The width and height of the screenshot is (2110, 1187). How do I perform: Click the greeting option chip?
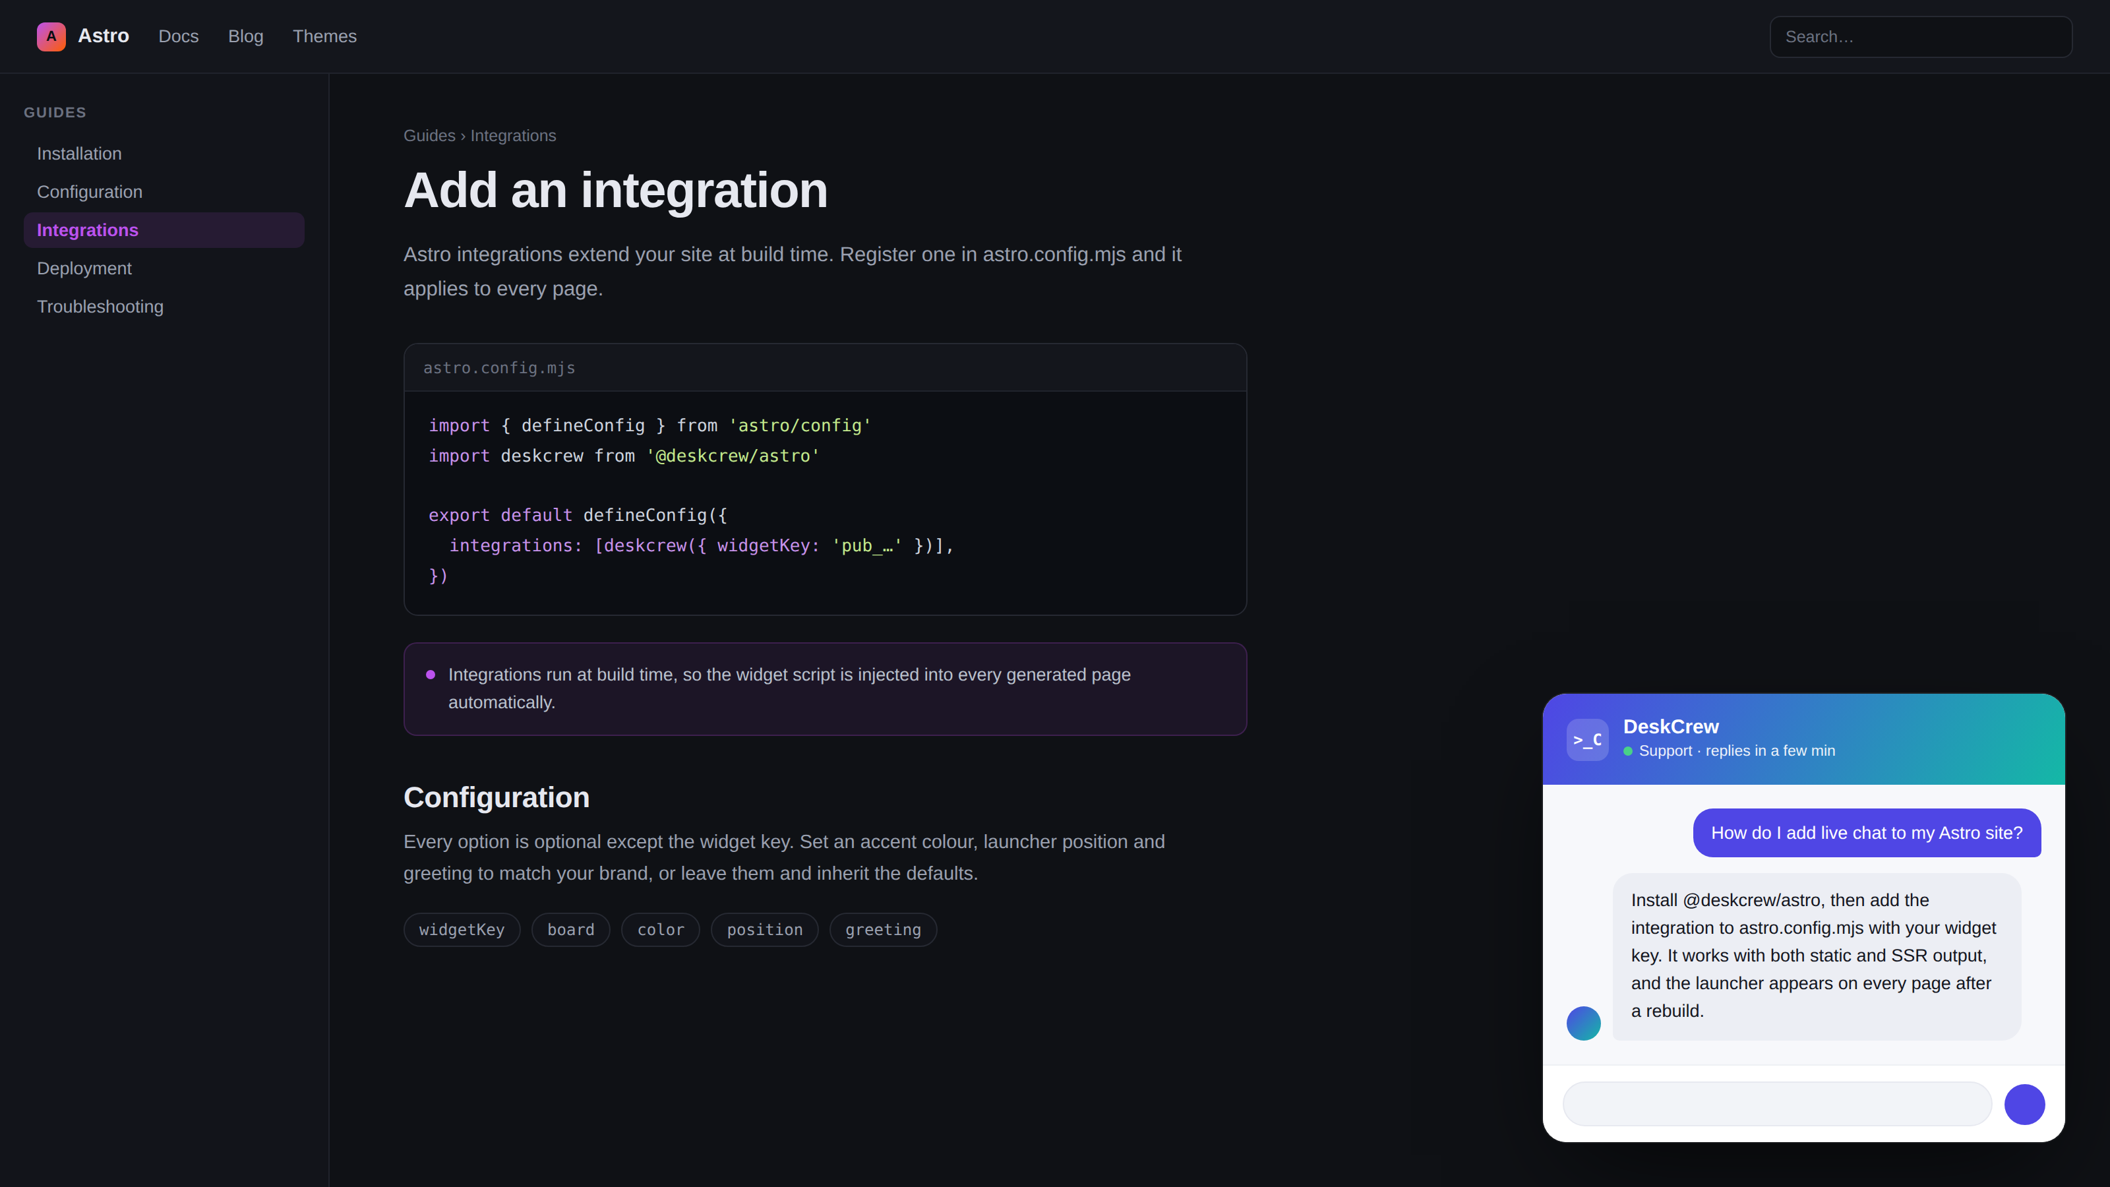point(883,930)
